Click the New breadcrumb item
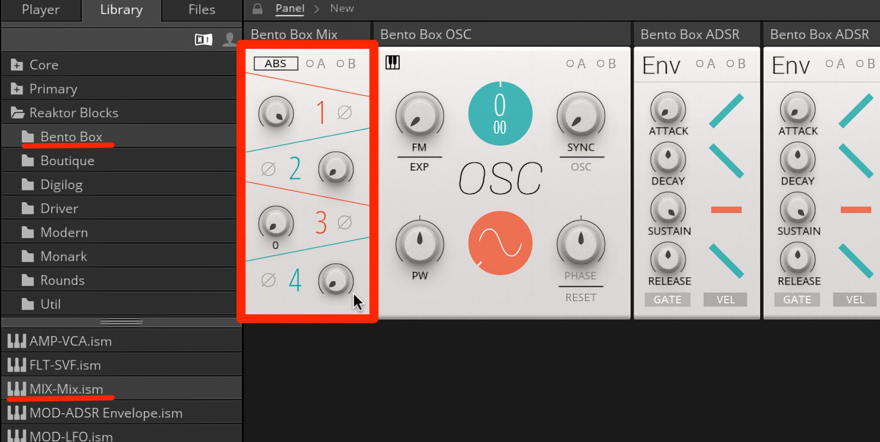 tap(342, 8)
